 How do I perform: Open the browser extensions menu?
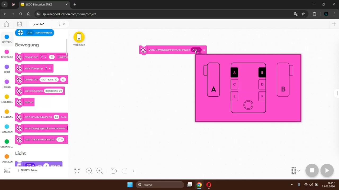point(315,14)
